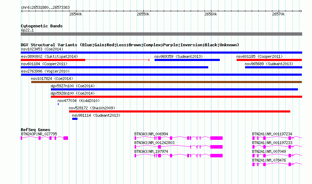Click the 26560k ruler tick label
Screen dimensions: 312x184
(x=211, y=14)
